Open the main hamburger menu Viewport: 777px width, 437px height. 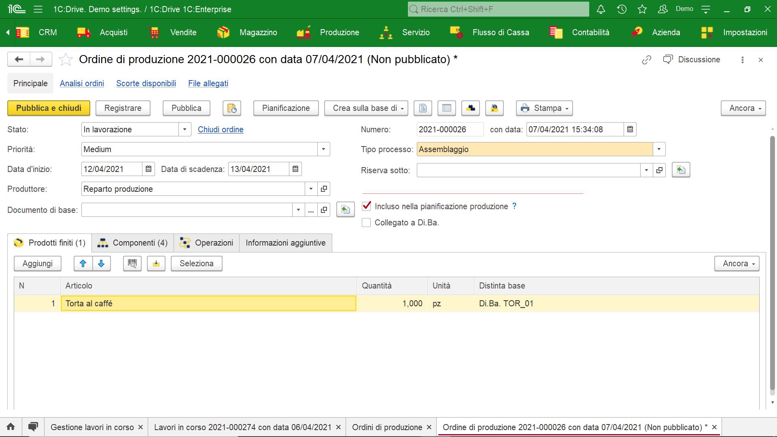point(38,9)
